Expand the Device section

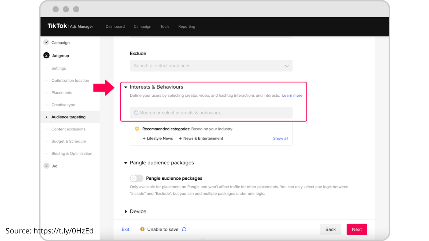tap(126, 212)
